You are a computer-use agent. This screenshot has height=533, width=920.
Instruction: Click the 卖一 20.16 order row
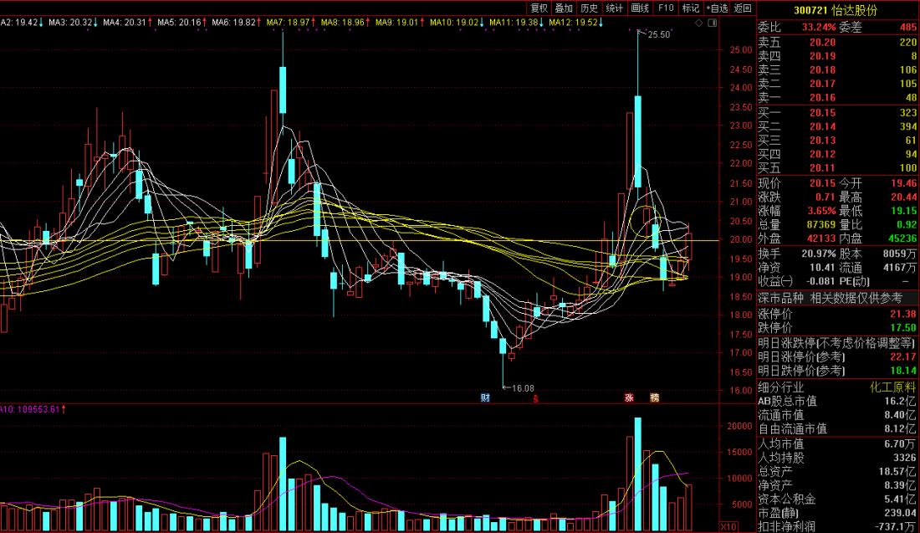coord(837,97)
